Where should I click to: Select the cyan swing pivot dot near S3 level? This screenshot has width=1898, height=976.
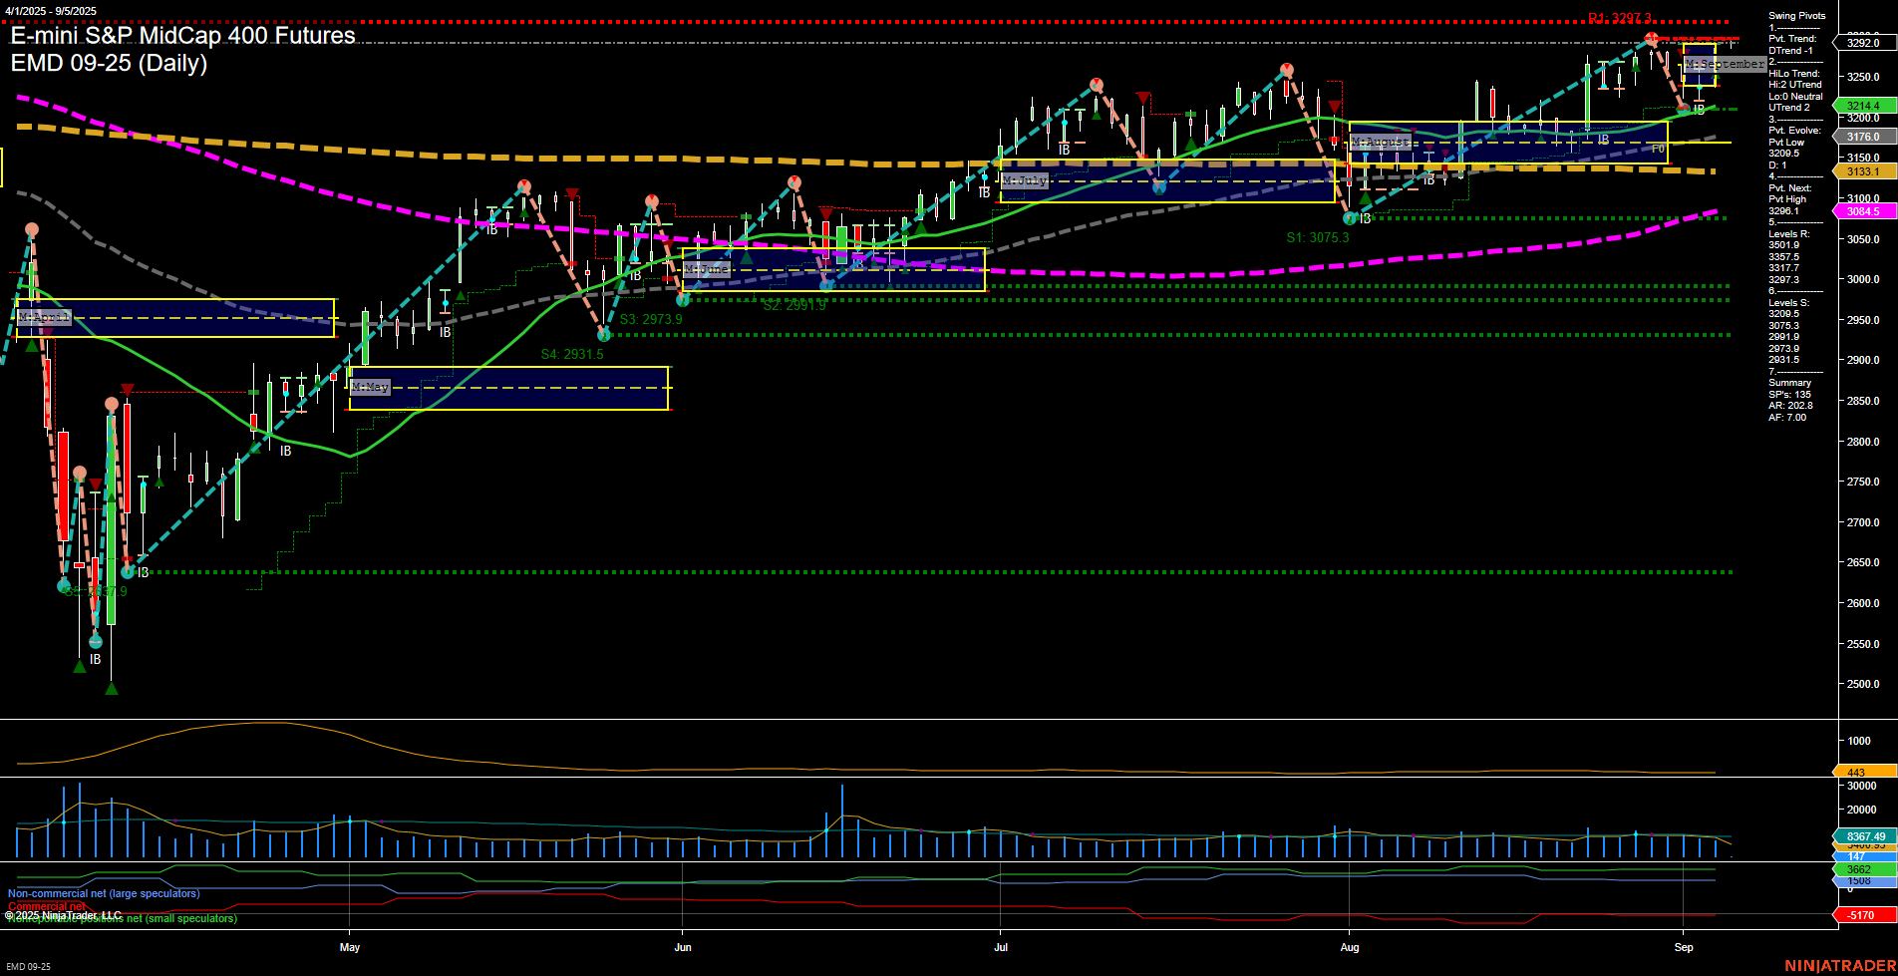[x=604, y=335]
